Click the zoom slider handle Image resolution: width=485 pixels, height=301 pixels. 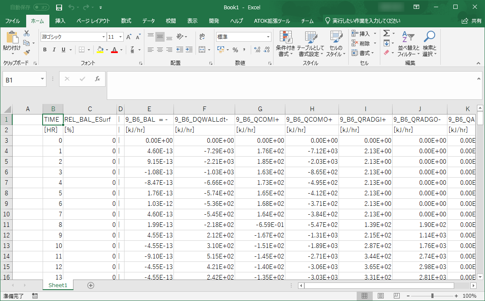click(432, 296)
